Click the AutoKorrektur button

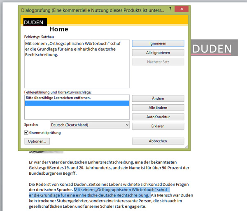tap(158, 117)
